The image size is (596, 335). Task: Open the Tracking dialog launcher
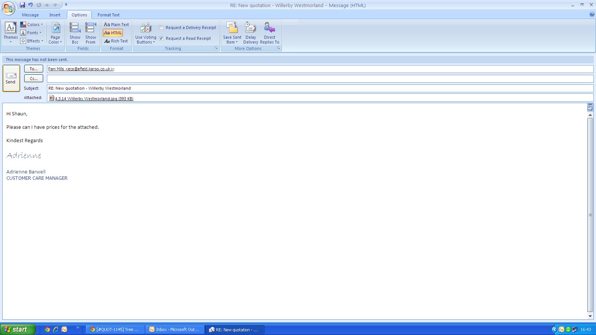pos(216,48)
